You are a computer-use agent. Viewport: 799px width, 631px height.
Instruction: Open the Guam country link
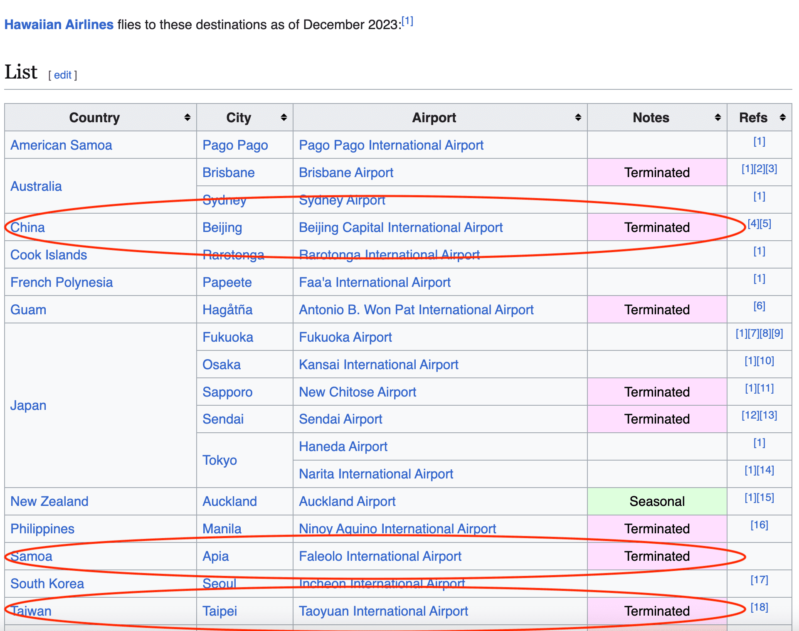(28, 310)
